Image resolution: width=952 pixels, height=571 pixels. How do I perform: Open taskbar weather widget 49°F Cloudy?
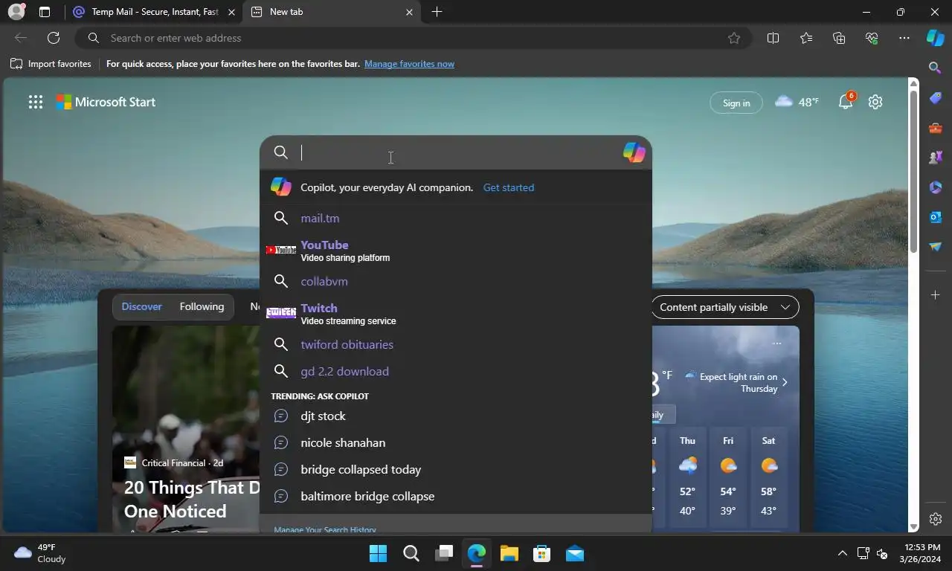point(41,553)
